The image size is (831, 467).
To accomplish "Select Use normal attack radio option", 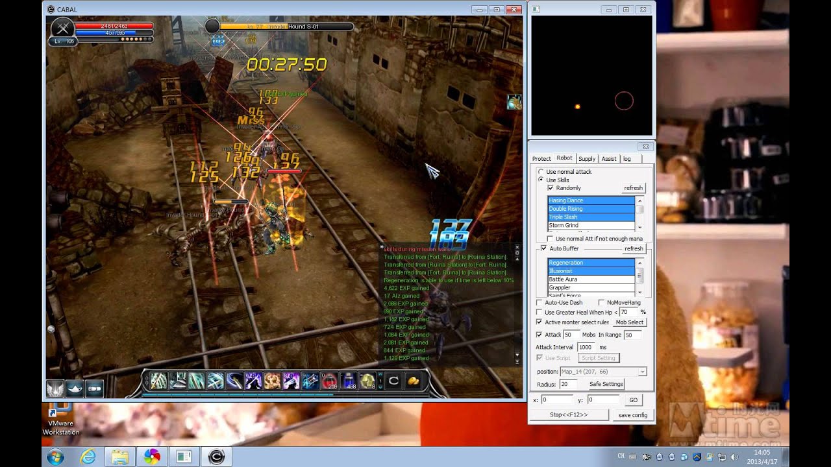I will (541, 172).
